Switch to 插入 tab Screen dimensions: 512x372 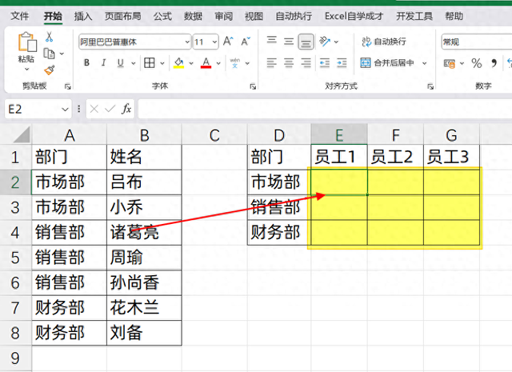tap(83, 16)
